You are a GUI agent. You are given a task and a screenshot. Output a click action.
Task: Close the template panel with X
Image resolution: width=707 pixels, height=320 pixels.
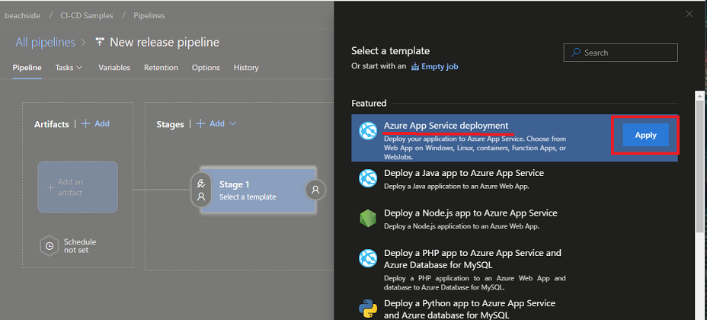689,14
